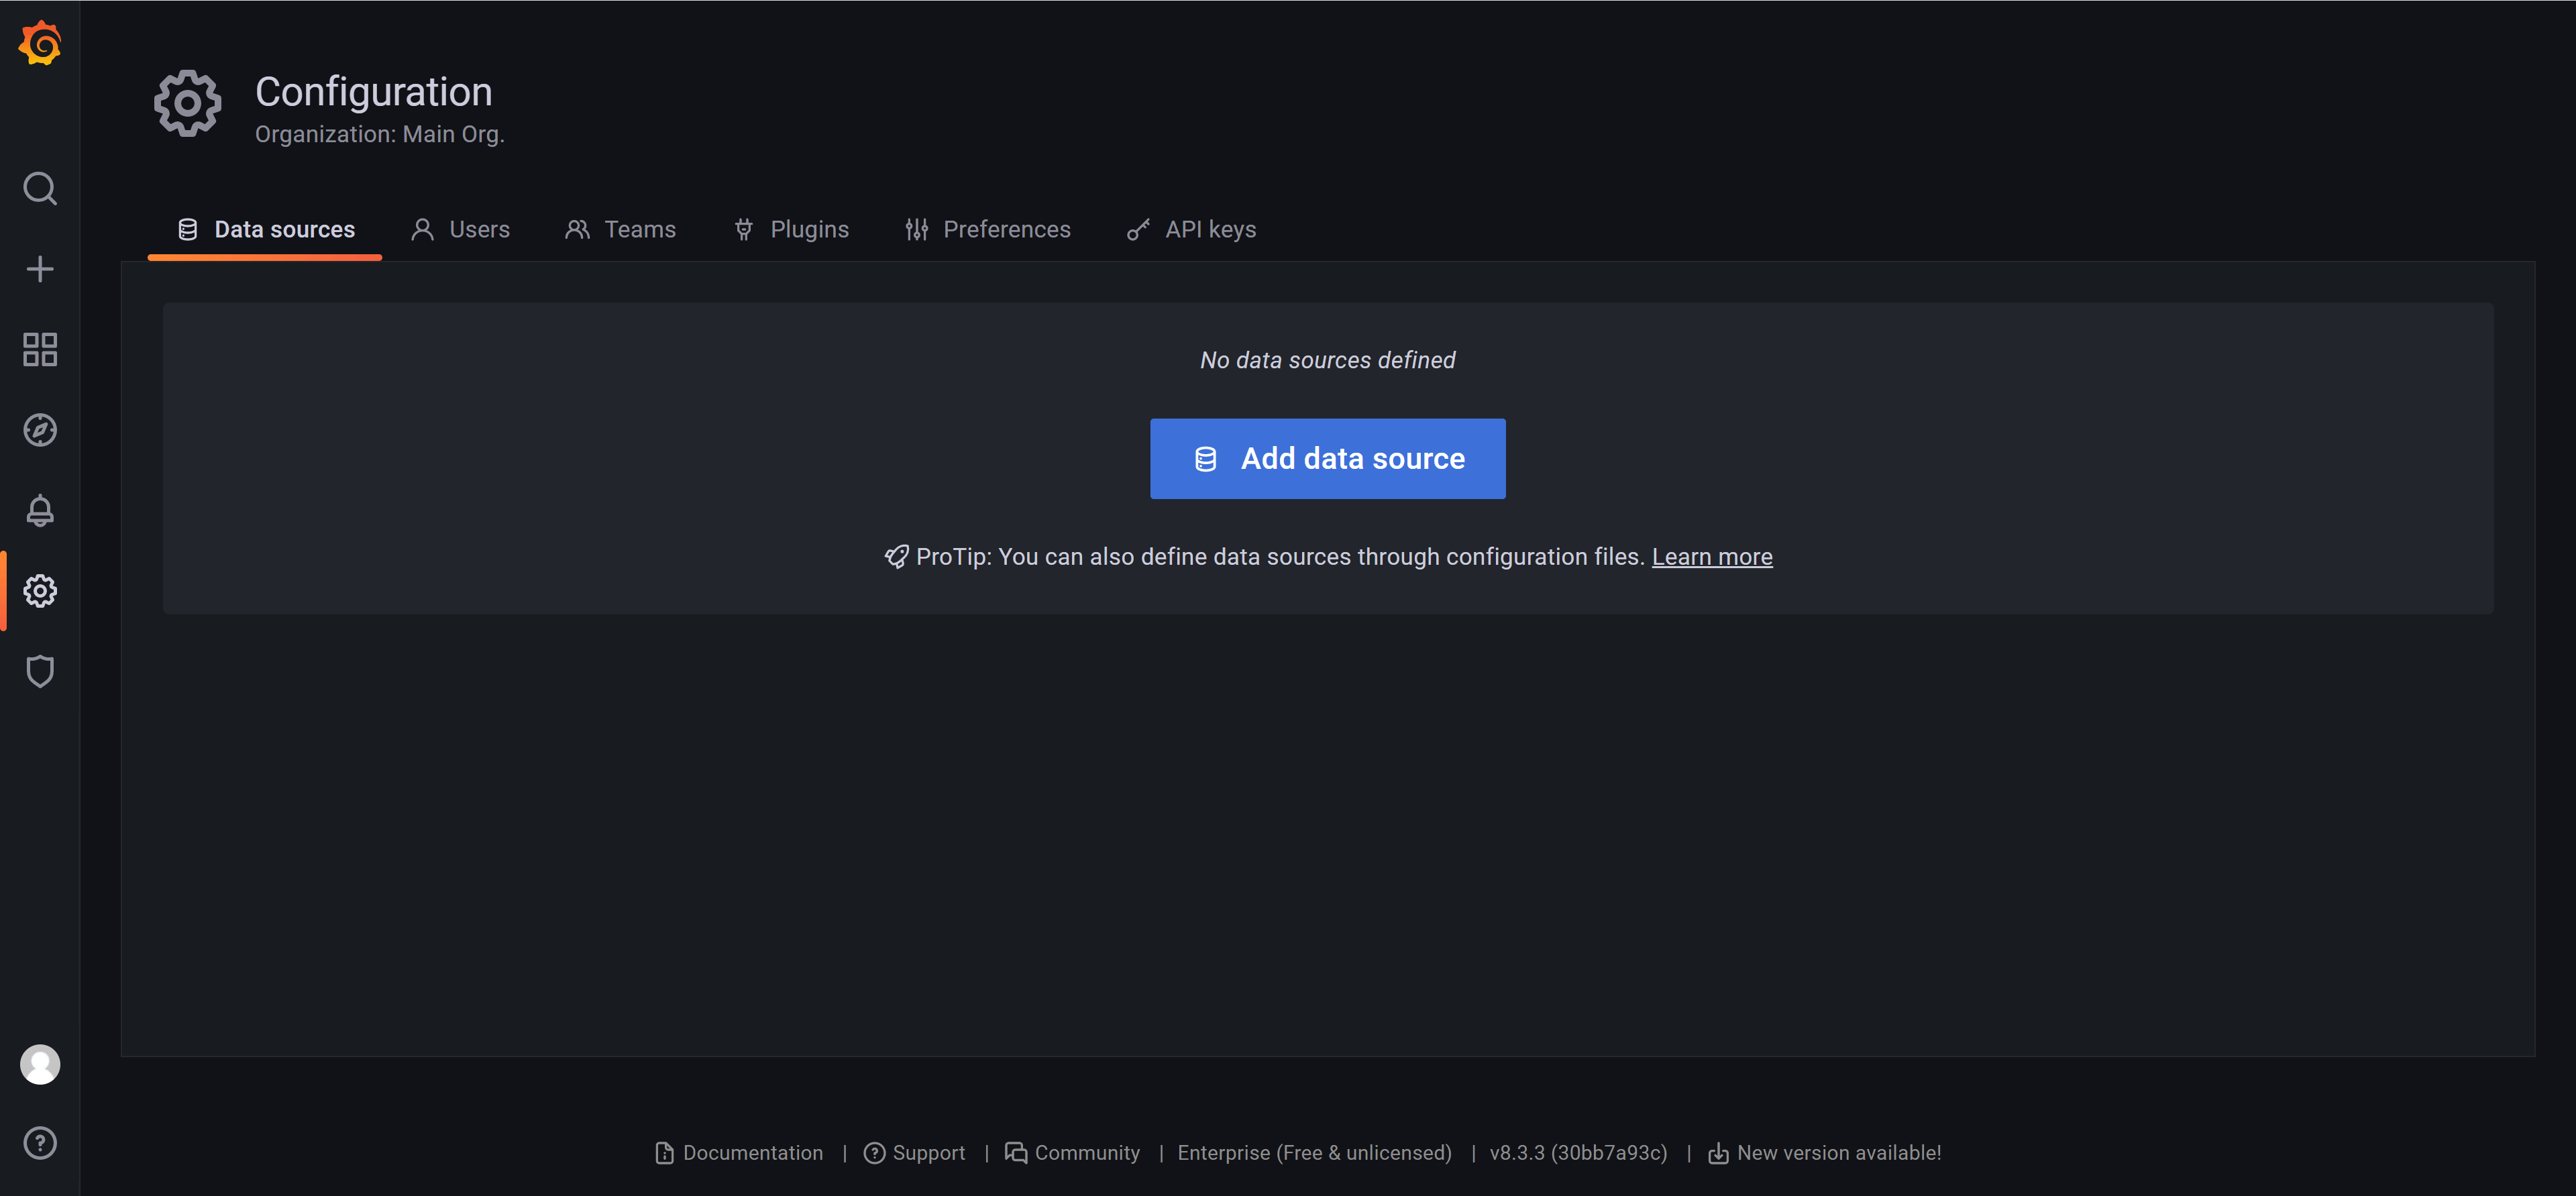This screenshot has height=1196, width=2576.
Task: Click the Create plus icon in sidebar
Action: [x=40, y=269]
